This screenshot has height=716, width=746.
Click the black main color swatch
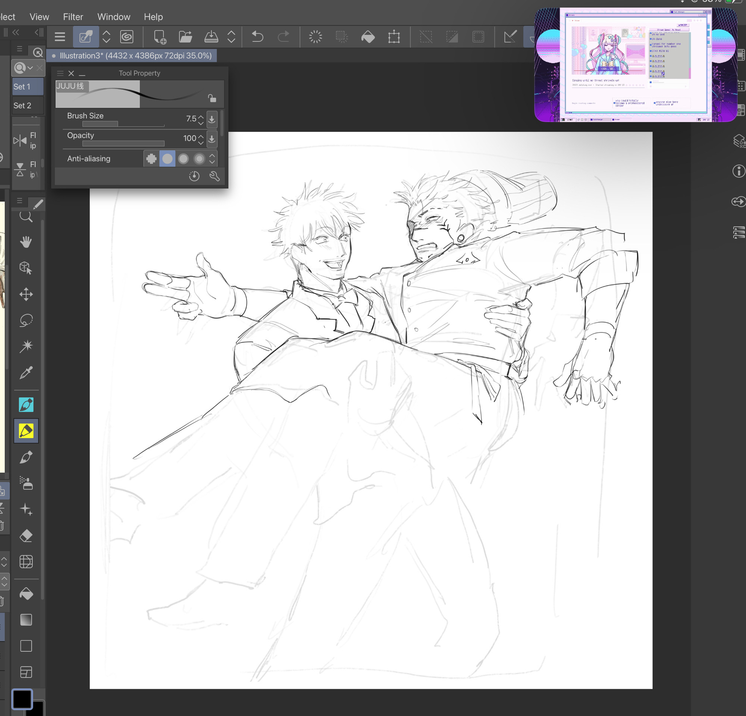[22, 699]
